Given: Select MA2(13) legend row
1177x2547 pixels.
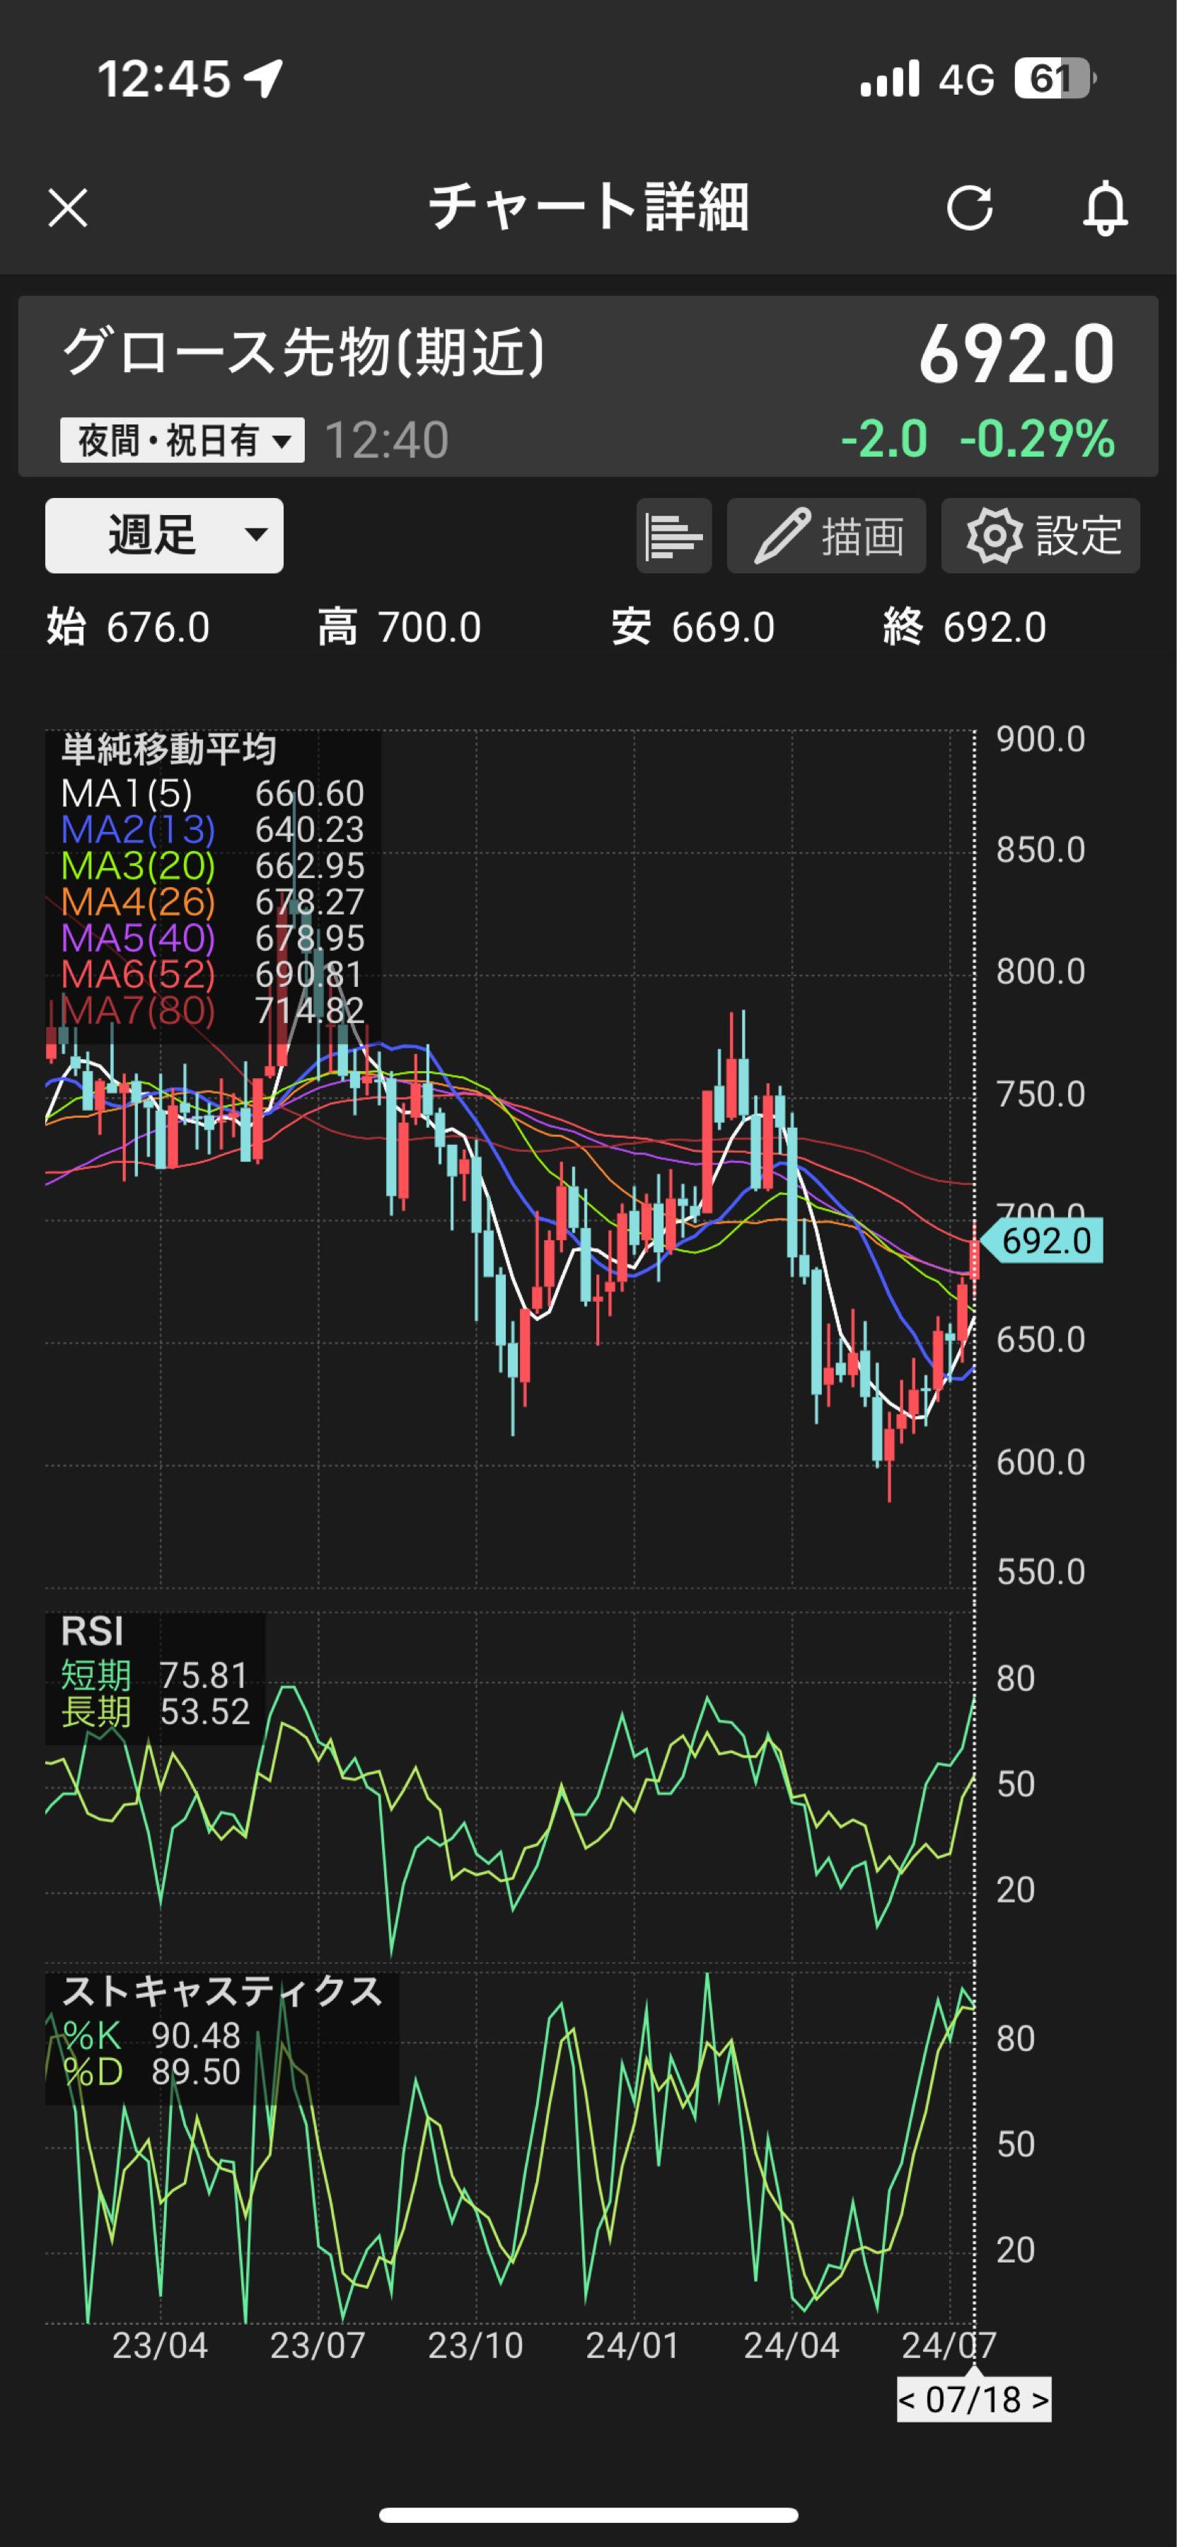Looking at the screenshot, I should coord(212,830).
